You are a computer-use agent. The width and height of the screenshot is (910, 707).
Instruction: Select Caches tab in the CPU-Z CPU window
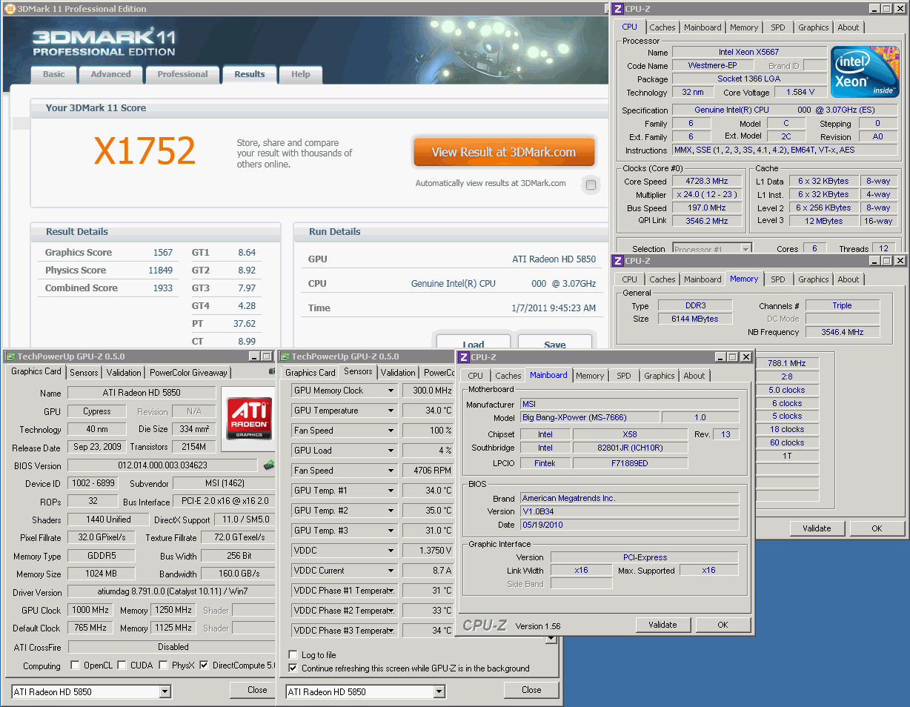(662, 27)
